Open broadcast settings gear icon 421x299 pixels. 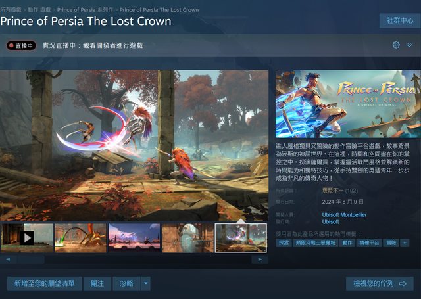[x=396, y=45]
